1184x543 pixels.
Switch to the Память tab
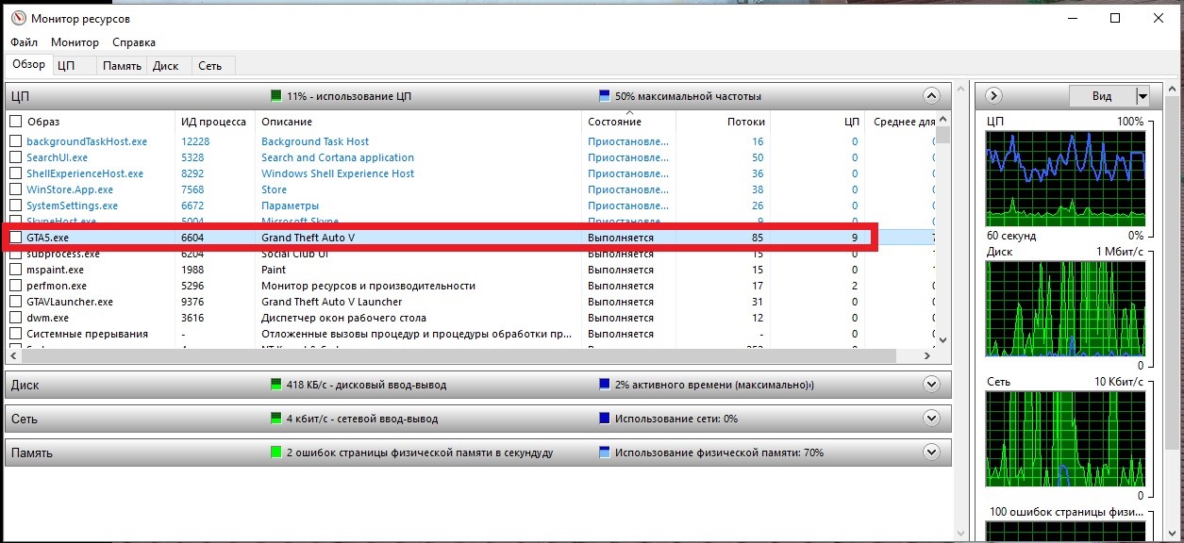click(x=123, y=66)
